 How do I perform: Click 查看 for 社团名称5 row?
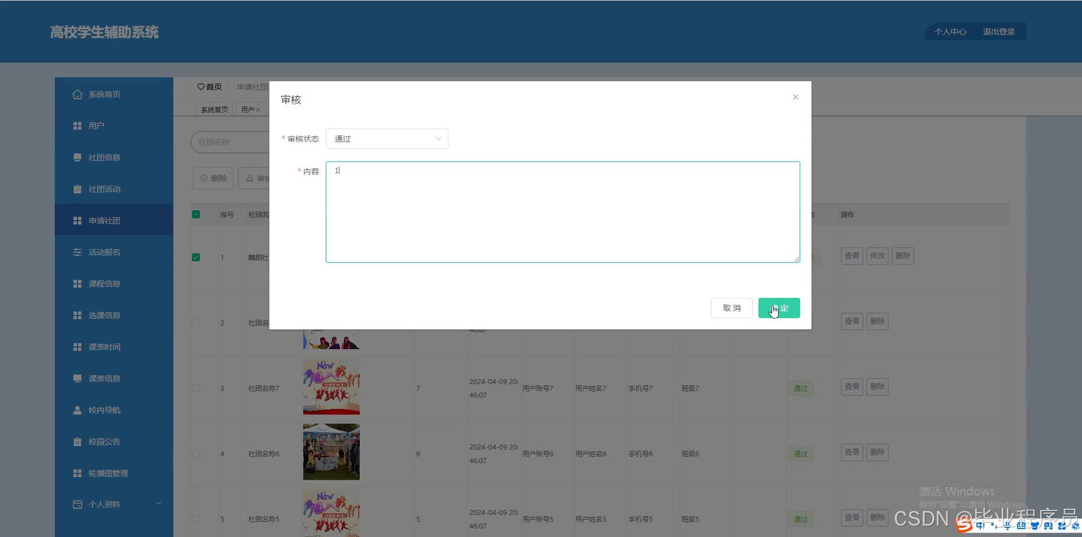point(852,518)
